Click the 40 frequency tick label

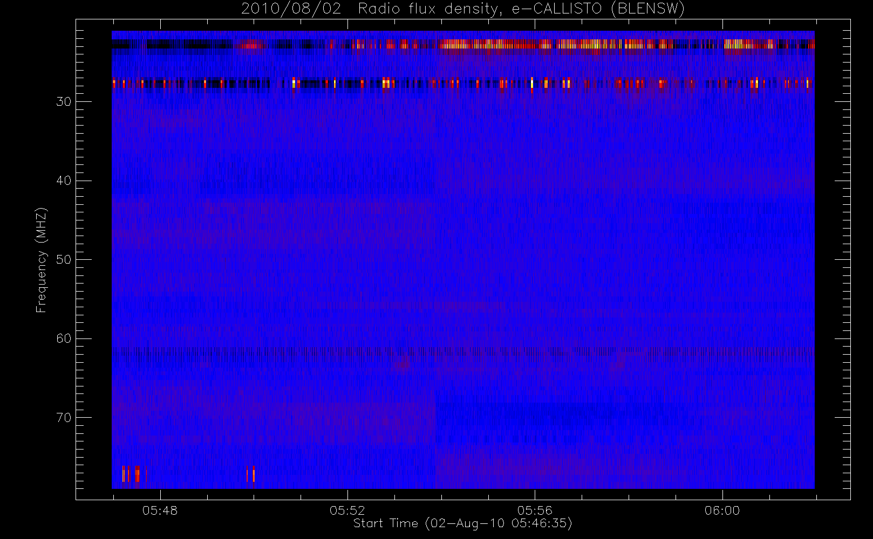click(64, 181)
